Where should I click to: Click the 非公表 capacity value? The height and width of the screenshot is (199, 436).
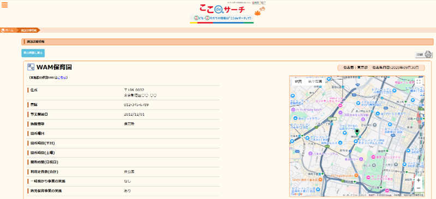(129, 172)
